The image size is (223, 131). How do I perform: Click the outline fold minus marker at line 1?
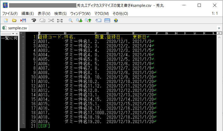pyautogui.click(x=23, y=37)
